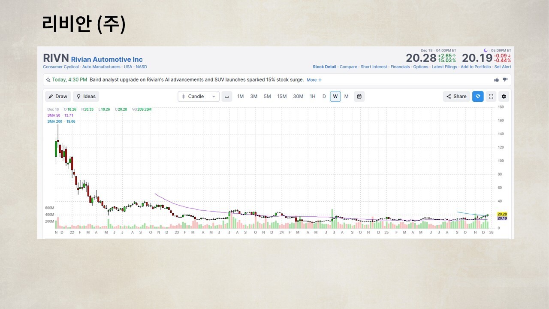Click the Draw pencil button
Screen dimensions: 549x309
(x=58, y=97)
